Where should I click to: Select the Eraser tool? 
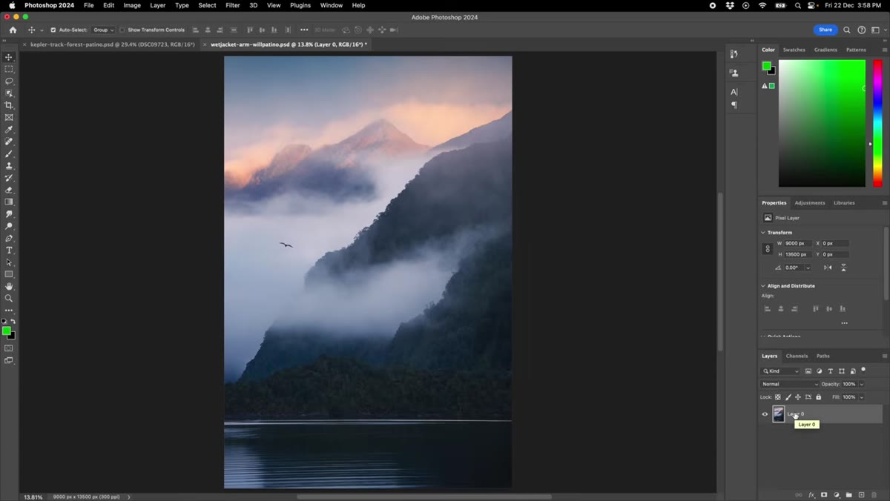[9, 190]
